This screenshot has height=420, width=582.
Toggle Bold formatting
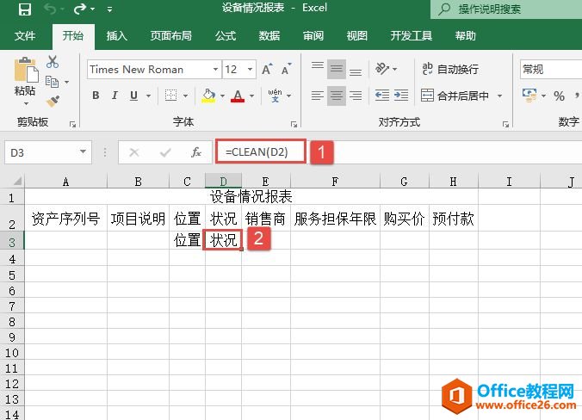pos(96,96)
